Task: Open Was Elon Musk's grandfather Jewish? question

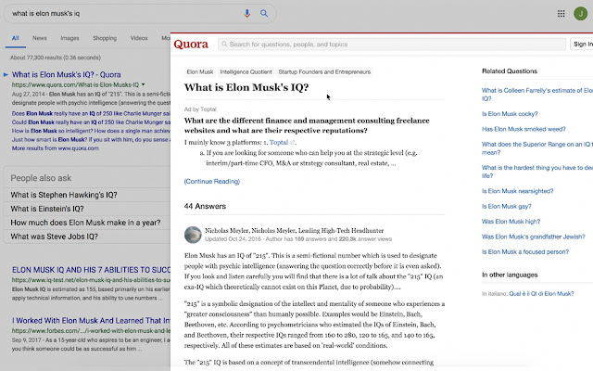Action: point(534,237)
